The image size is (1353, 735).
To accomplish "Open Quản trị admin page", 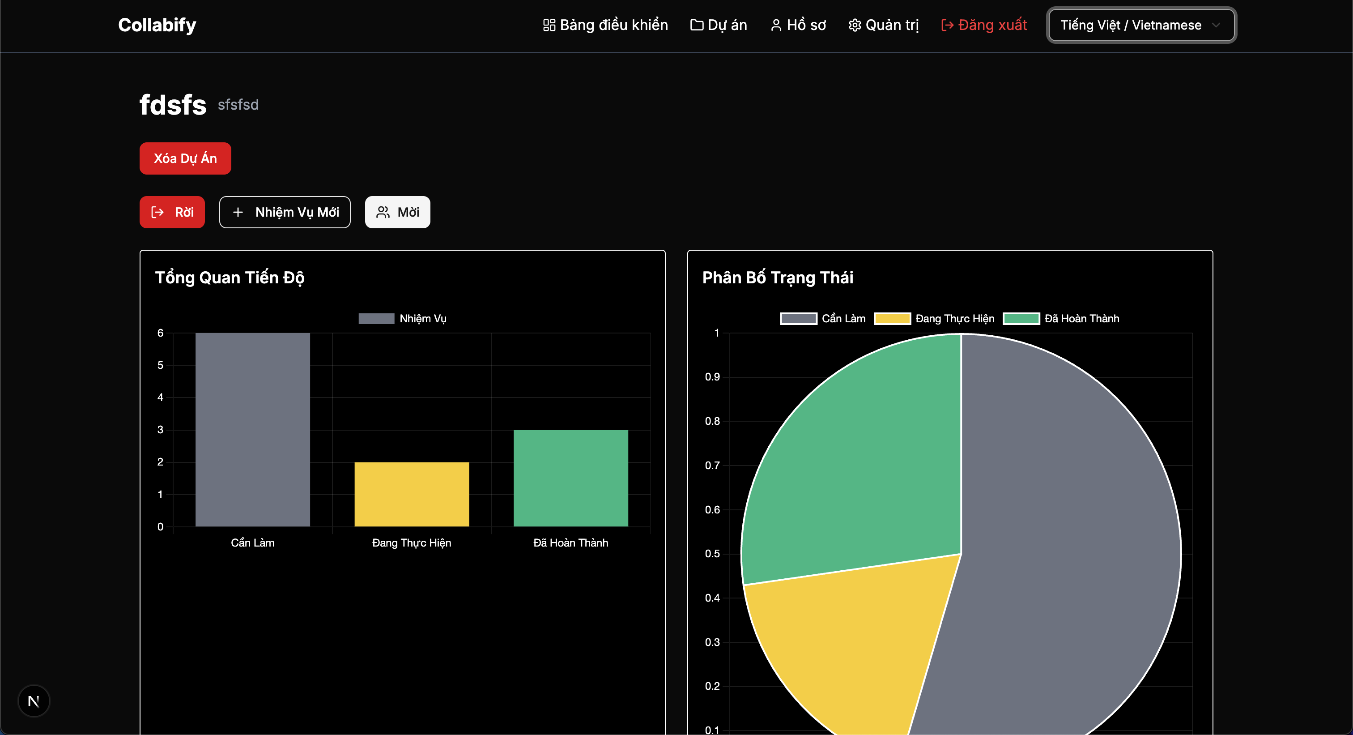I will tap(884, 25).
